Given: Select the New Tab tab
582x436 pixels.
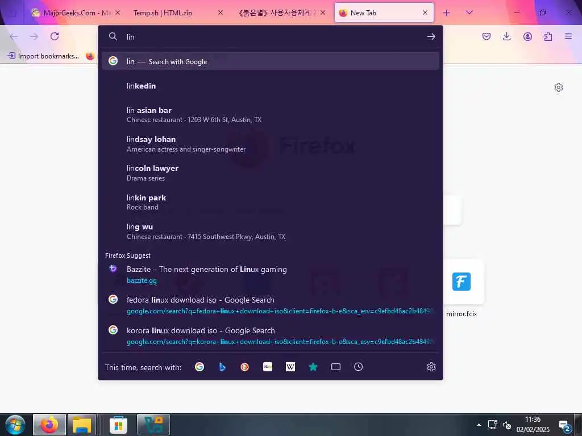Looking at the screenshot, I should tap(379, 12).
